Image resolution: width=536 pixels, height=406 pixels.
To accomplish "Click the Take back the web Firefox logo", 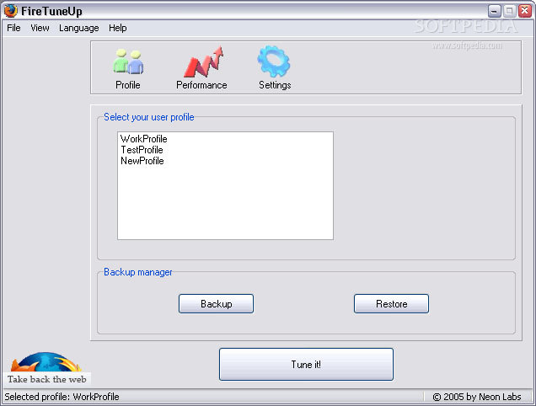I will click(x=47, y=368).
